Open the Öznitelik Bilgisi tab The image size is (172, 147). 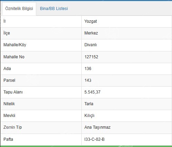(19, 9)
